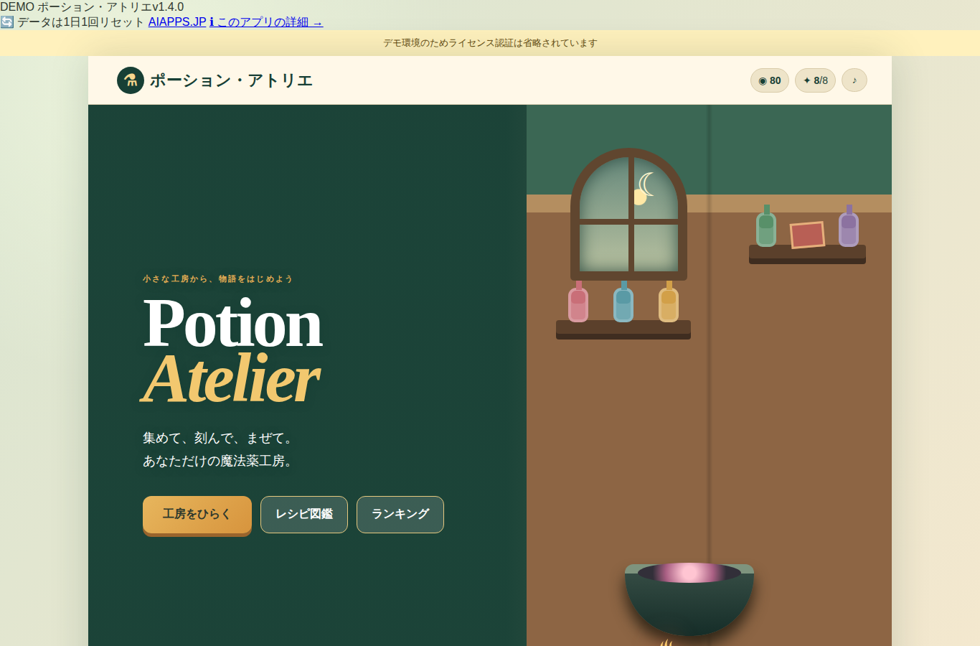Click the refresh icon beside データは1日1回リセット

pos(7,22)
